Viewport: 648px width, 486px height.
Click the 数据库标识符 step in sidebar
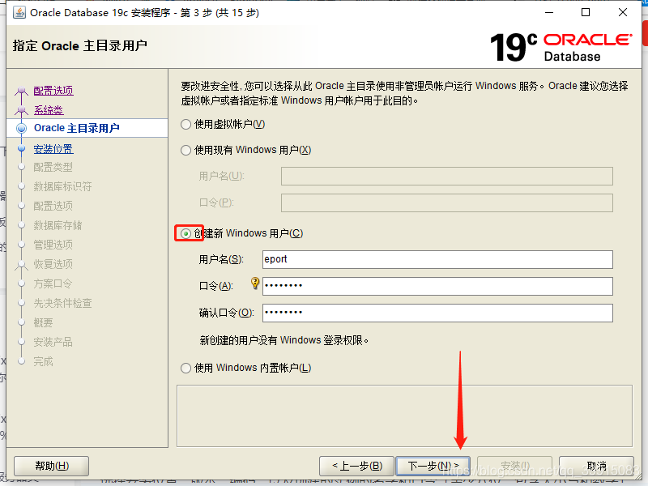[x=62, y=186]
